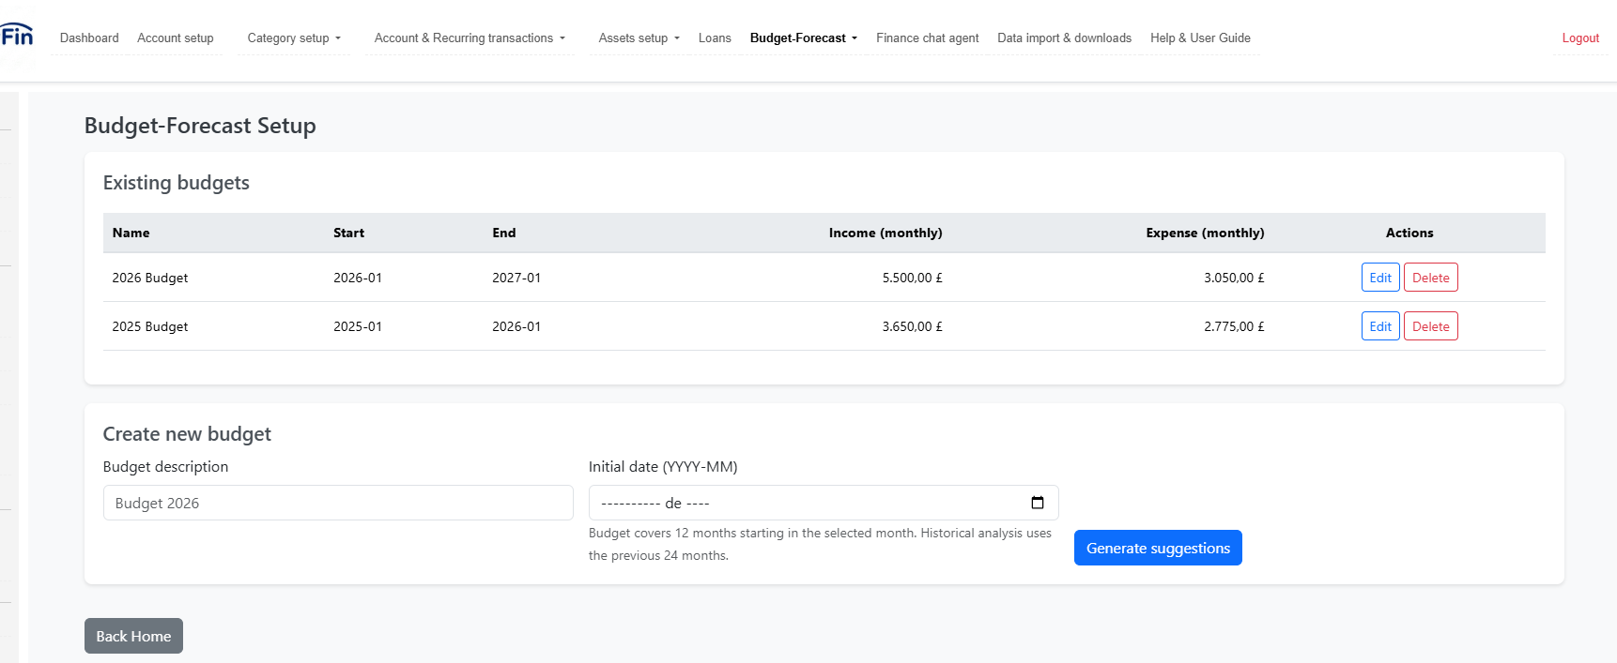Click the 'Create new budget' heading
Screen dimensions: 1617x663
tap(187, 434)
